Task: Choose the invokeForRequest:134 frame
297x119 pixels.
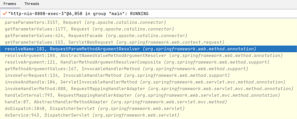Action: 117,76
